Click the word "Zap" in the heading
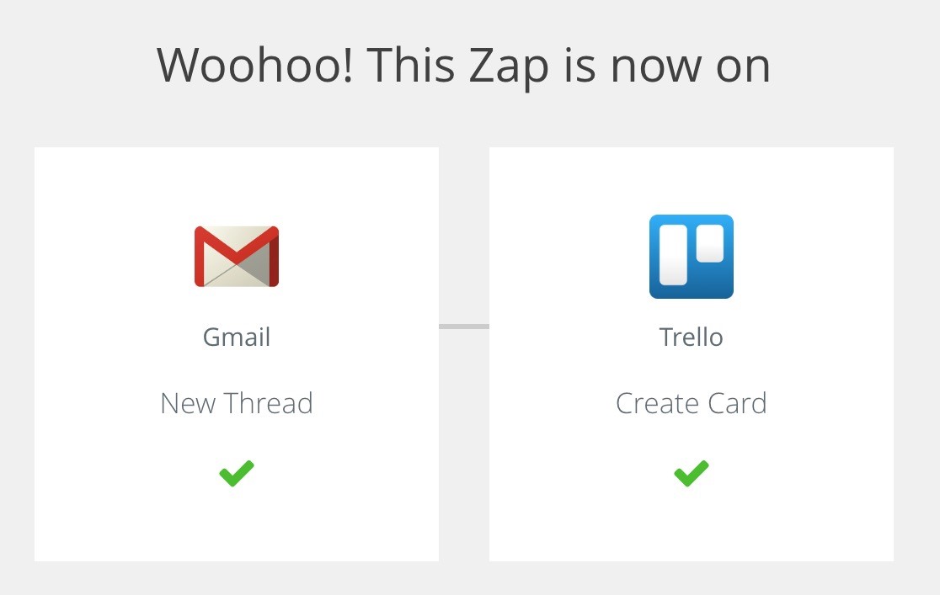Viewport: 940px width, 595px height. click(x=509, y=67)
